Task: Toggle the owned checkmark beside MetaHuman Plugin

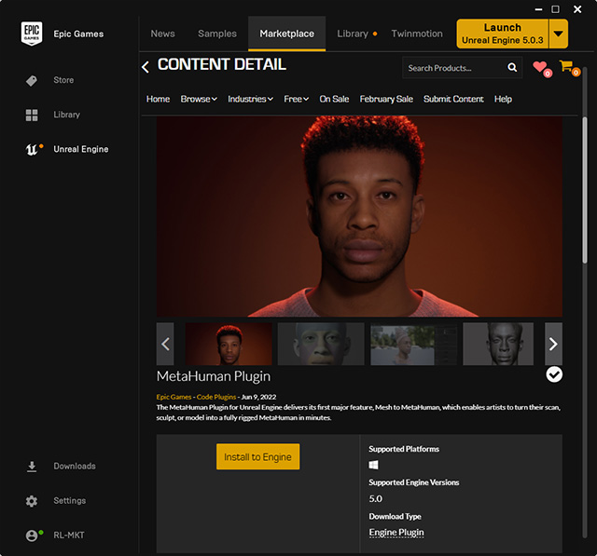Action: [554, 374]
